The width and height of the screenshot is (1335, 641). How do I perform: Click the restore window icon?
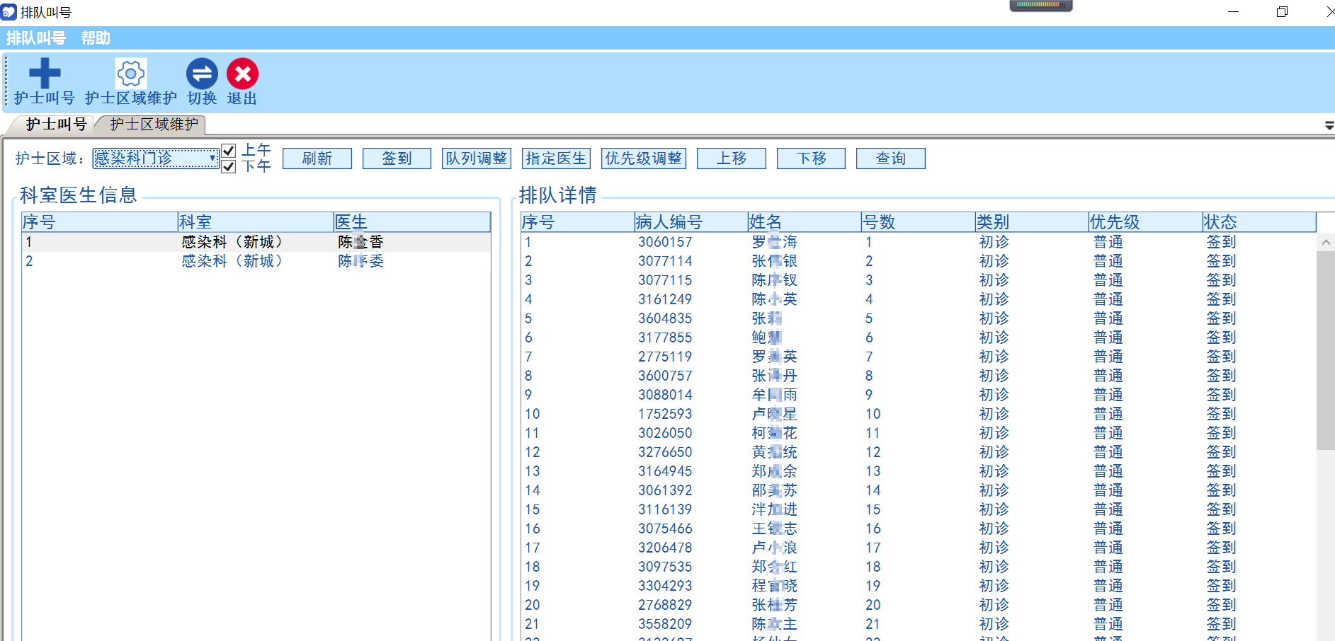pos(1282,12)
